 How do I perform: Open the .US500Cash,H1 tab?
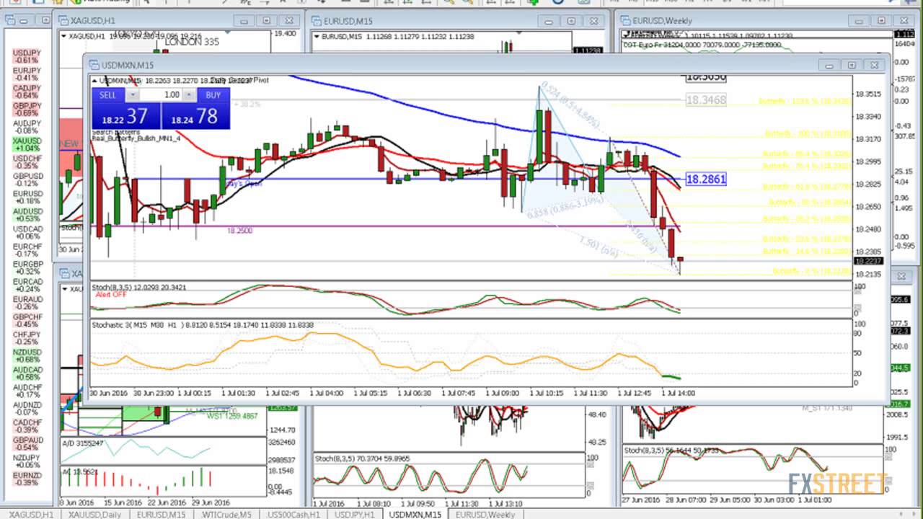293,515
